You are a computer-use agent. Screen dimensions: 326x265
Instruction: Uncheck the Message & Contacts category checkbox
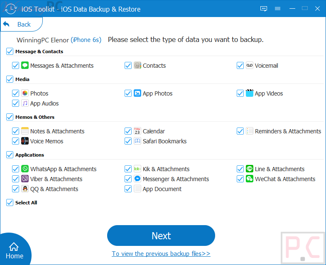[10, 52]
